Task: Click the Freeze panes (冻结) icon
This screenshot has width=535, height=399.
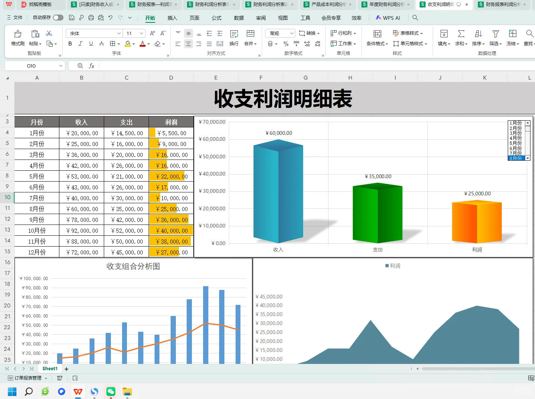Action: [x=513, y=34]
